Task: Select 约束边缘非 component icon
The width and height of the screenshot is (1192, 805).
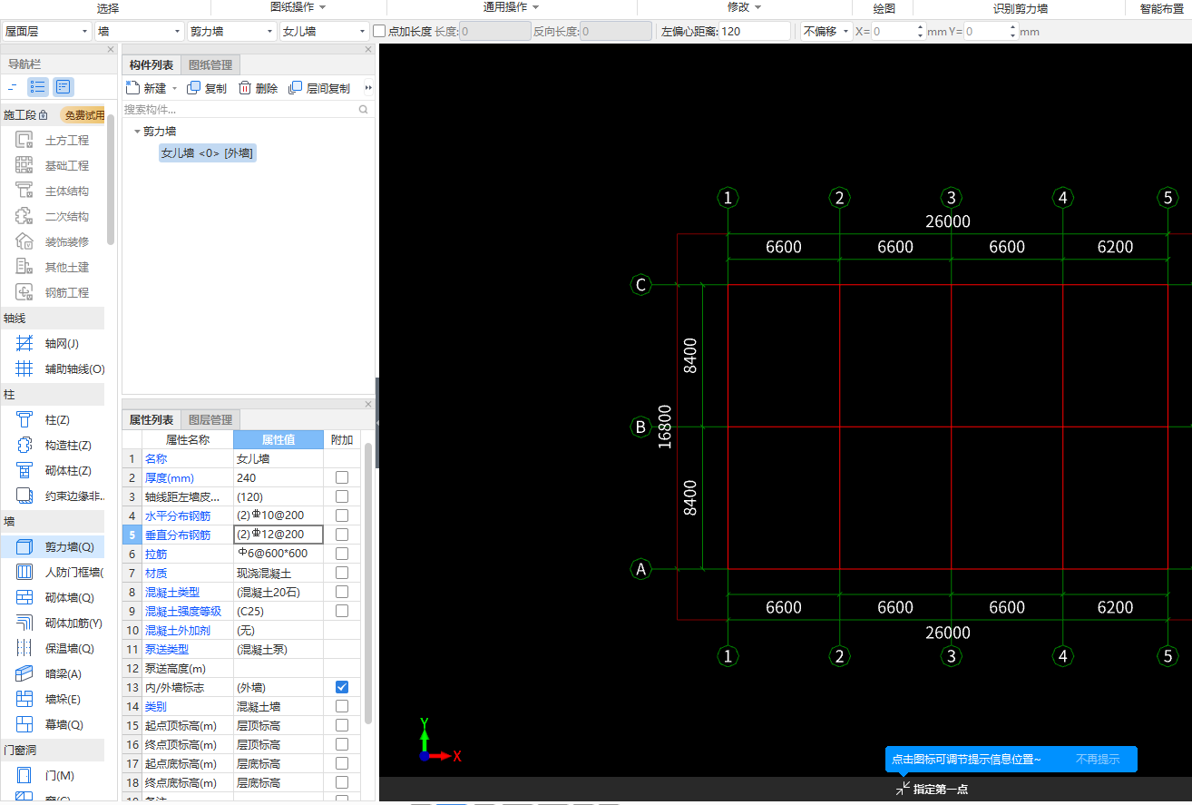Action: coord(25,496)
